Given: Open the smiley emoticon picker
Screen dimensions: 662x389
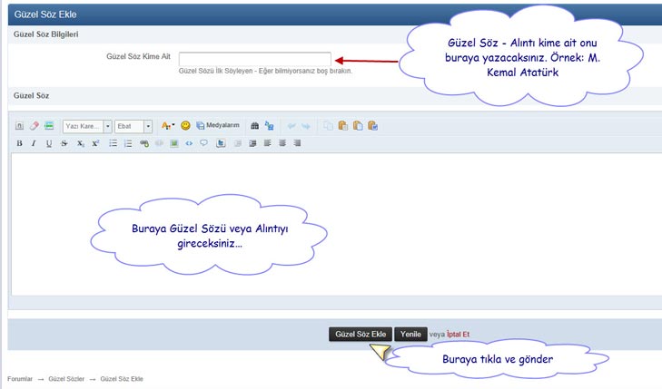Looking at the screenshot, I should [185, 126].
